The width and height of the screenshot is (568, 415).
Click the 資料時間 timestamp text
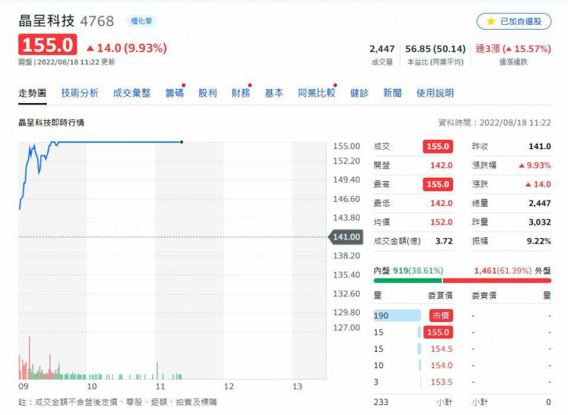click(494, 123)
